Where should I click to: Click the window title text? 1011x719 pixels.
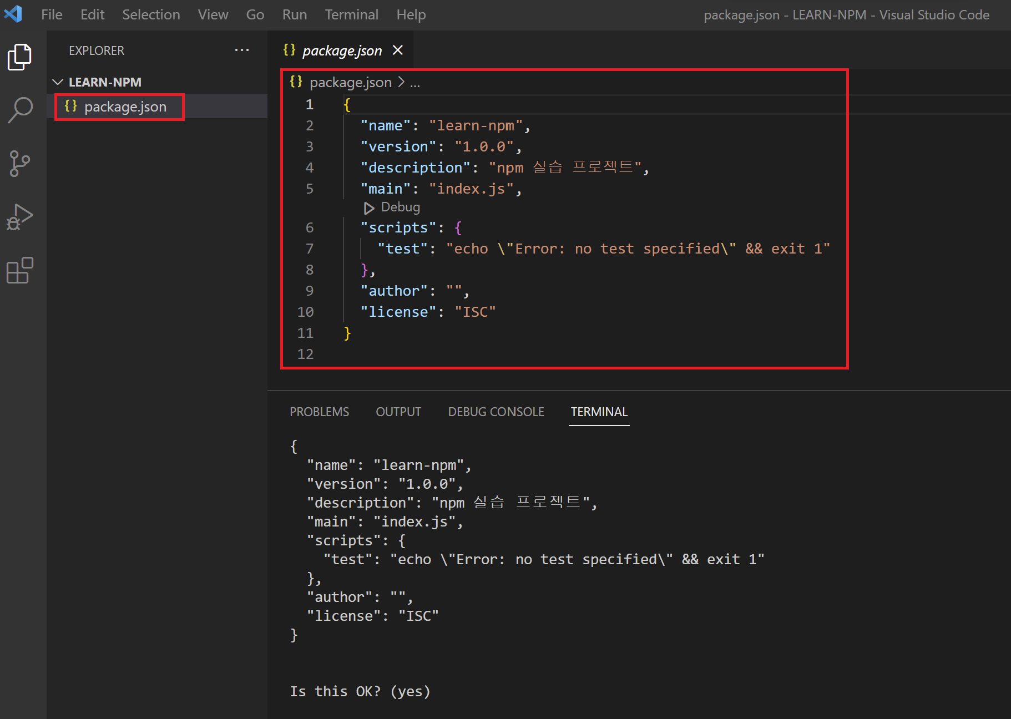click(846, 15)
